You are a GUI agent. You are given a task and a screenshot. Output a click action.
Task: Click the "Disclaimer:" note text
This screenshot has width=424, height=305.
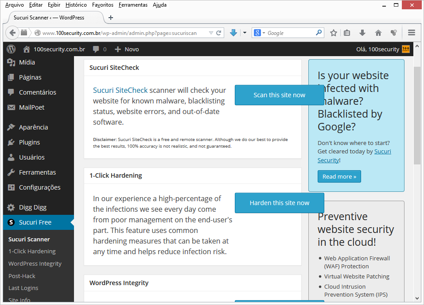tap(105, 139)
